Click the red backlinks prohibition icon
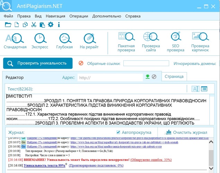Viewport: 220px width, 173px height. click(x=81, y=63)
